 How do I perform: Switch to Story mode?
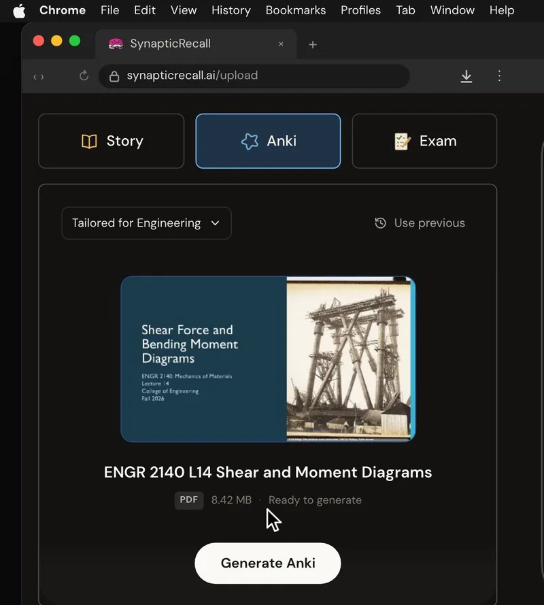click(112, 141)
